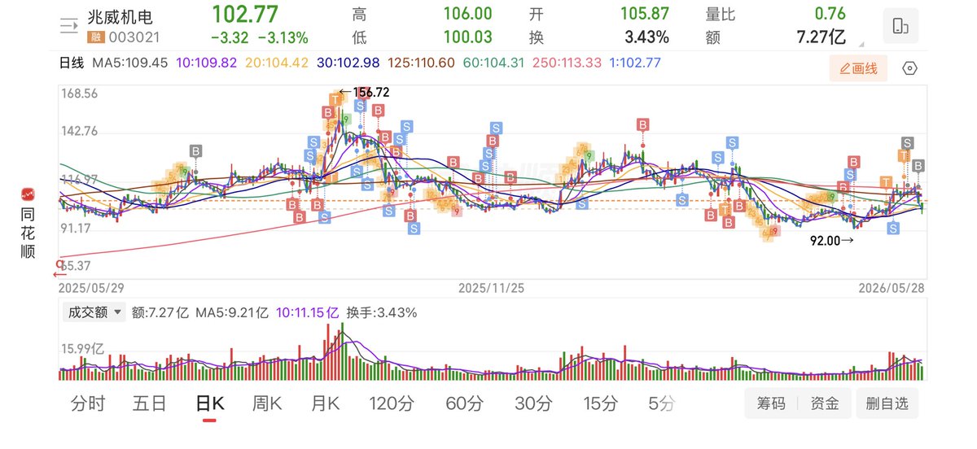Click the MA5:9.21亿 volume average label
This screenshot has width=977, height=449.
pos(231,312)
